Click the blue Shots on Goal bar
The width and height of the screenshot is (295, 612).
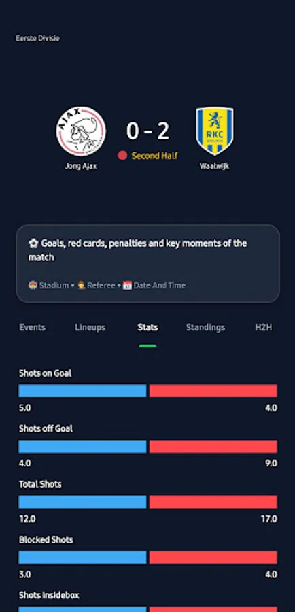(x=82, y=391)
